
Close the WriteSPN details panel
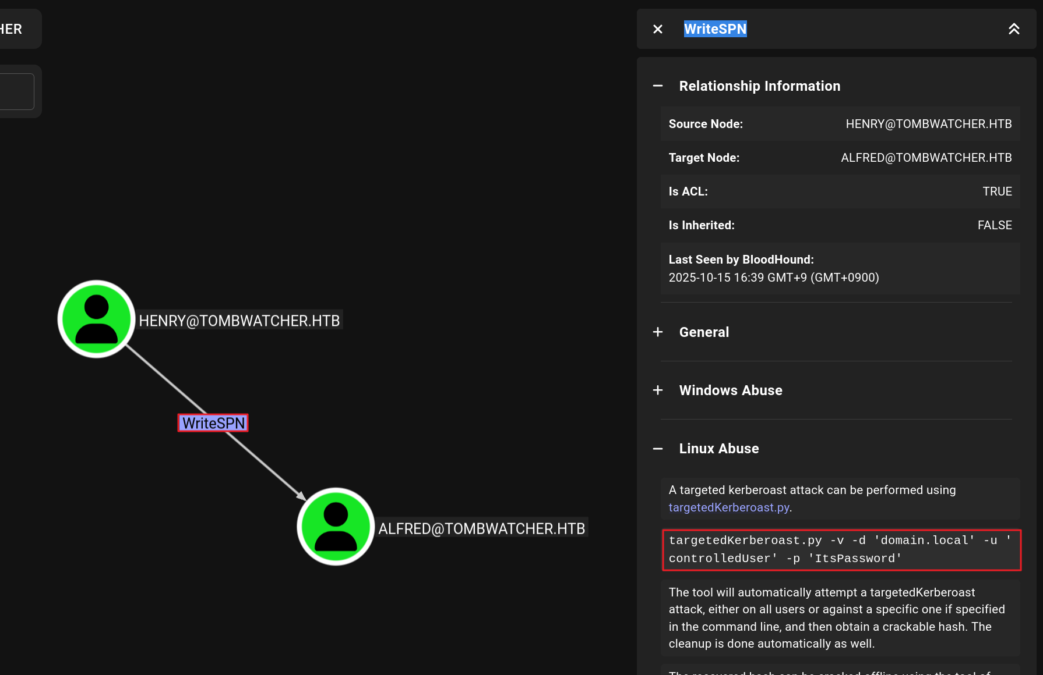pos(658,29)
